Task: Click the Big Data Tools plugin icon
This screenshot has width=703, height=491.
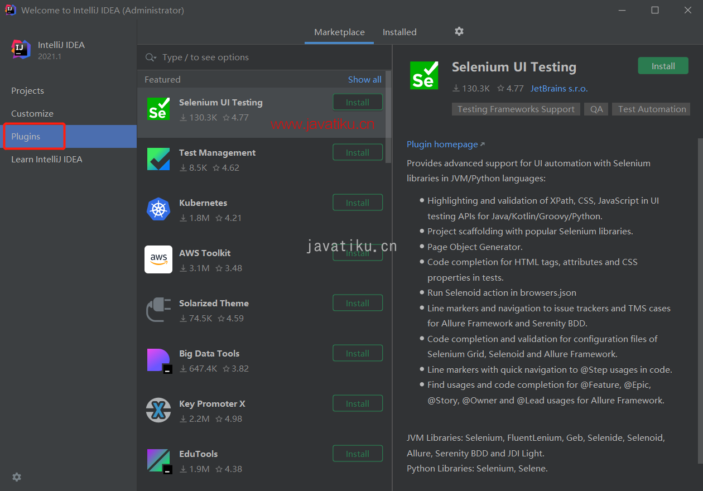Action: [159, 360]
